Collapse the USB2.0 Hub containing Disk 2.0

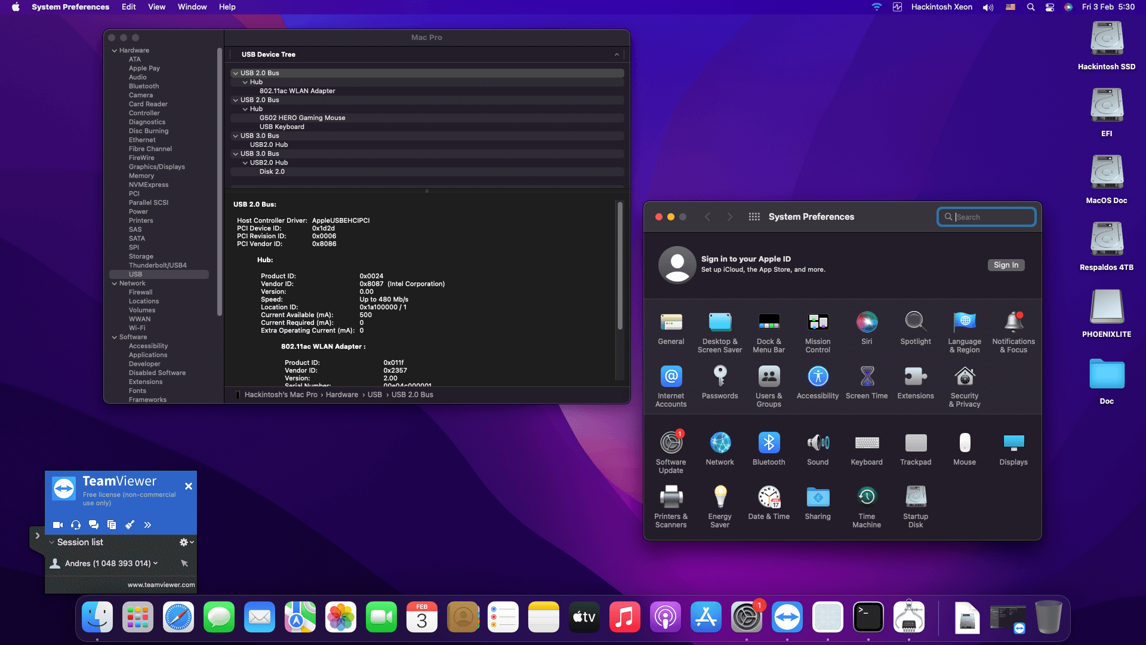click(245, 163)
